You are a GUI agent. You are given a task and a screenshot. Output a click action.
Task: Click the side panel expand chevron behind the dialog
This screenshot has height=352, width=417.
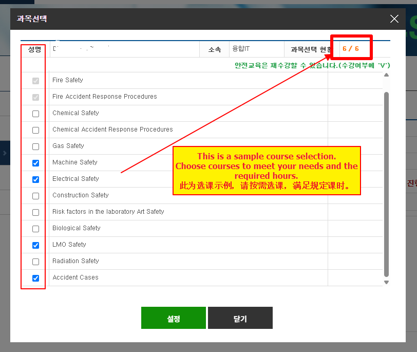(5, 153)
